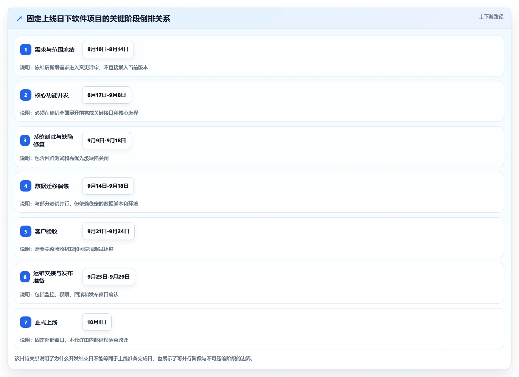The image size is (519, 377).
Task: Click the number 5 step badge
Action: click(26, 231)
